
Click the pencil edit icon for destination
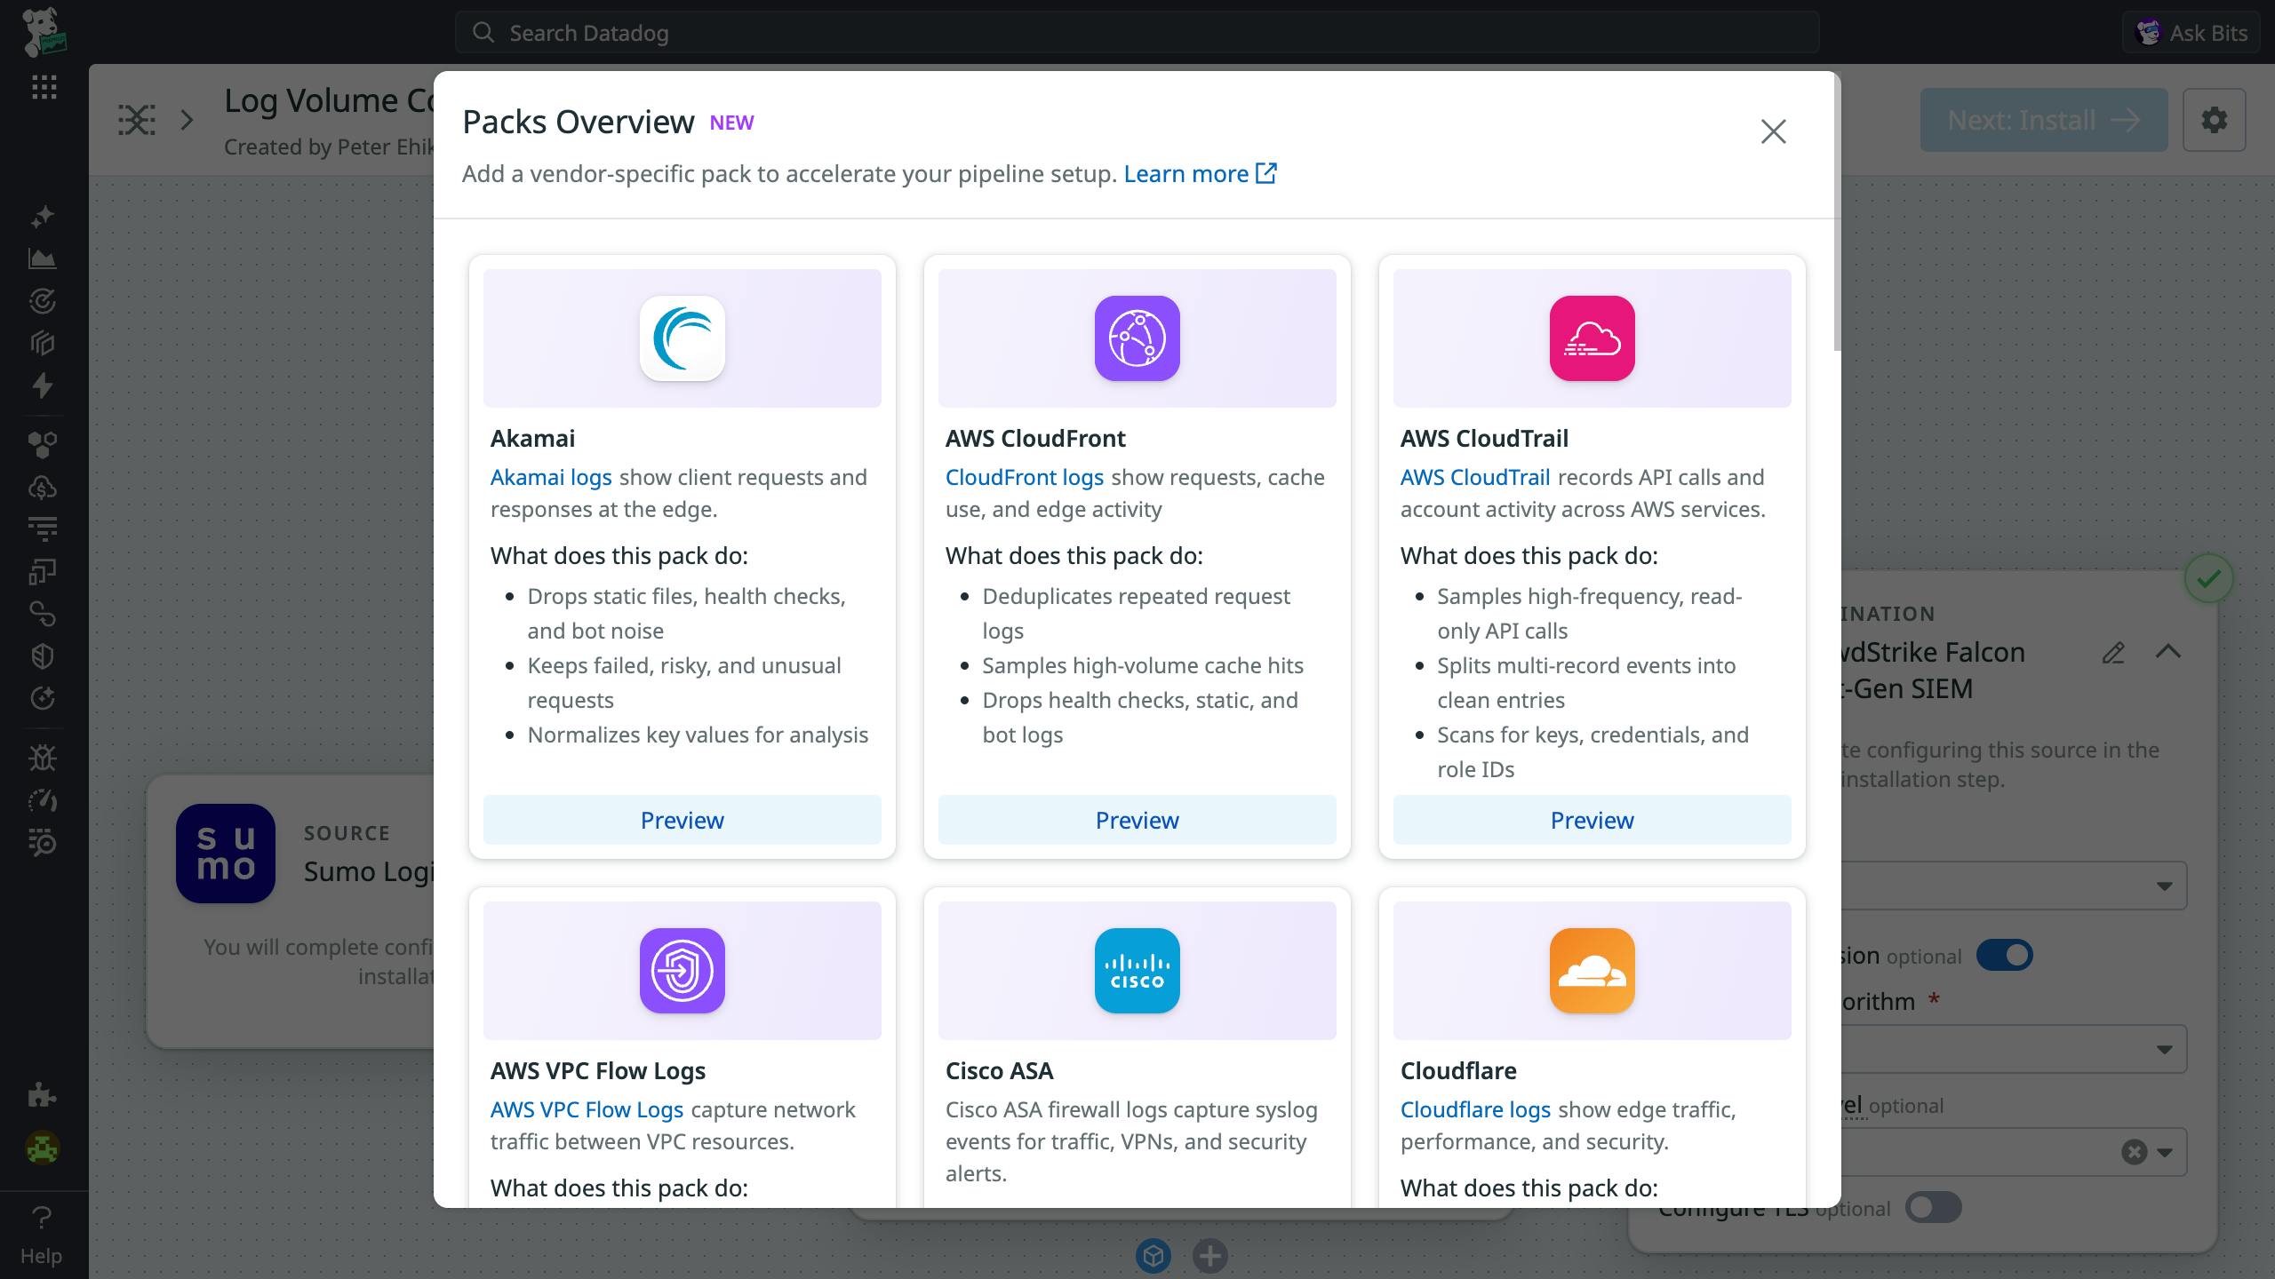[x=2113, y=653]
